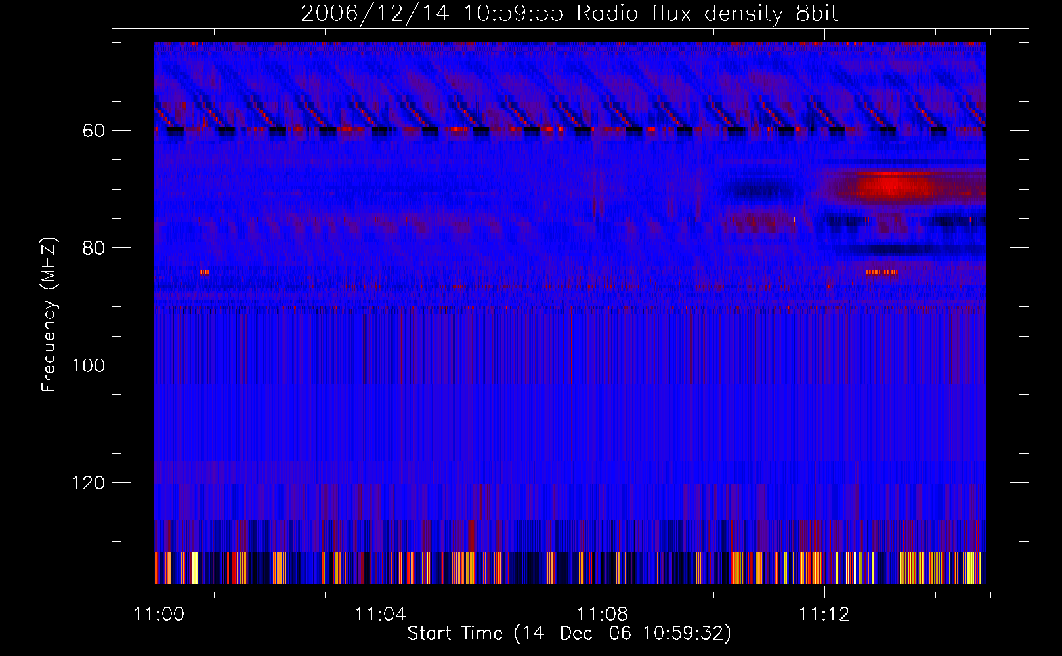Select the 11:08 time axis label
1062x656 pixels.
602,615
